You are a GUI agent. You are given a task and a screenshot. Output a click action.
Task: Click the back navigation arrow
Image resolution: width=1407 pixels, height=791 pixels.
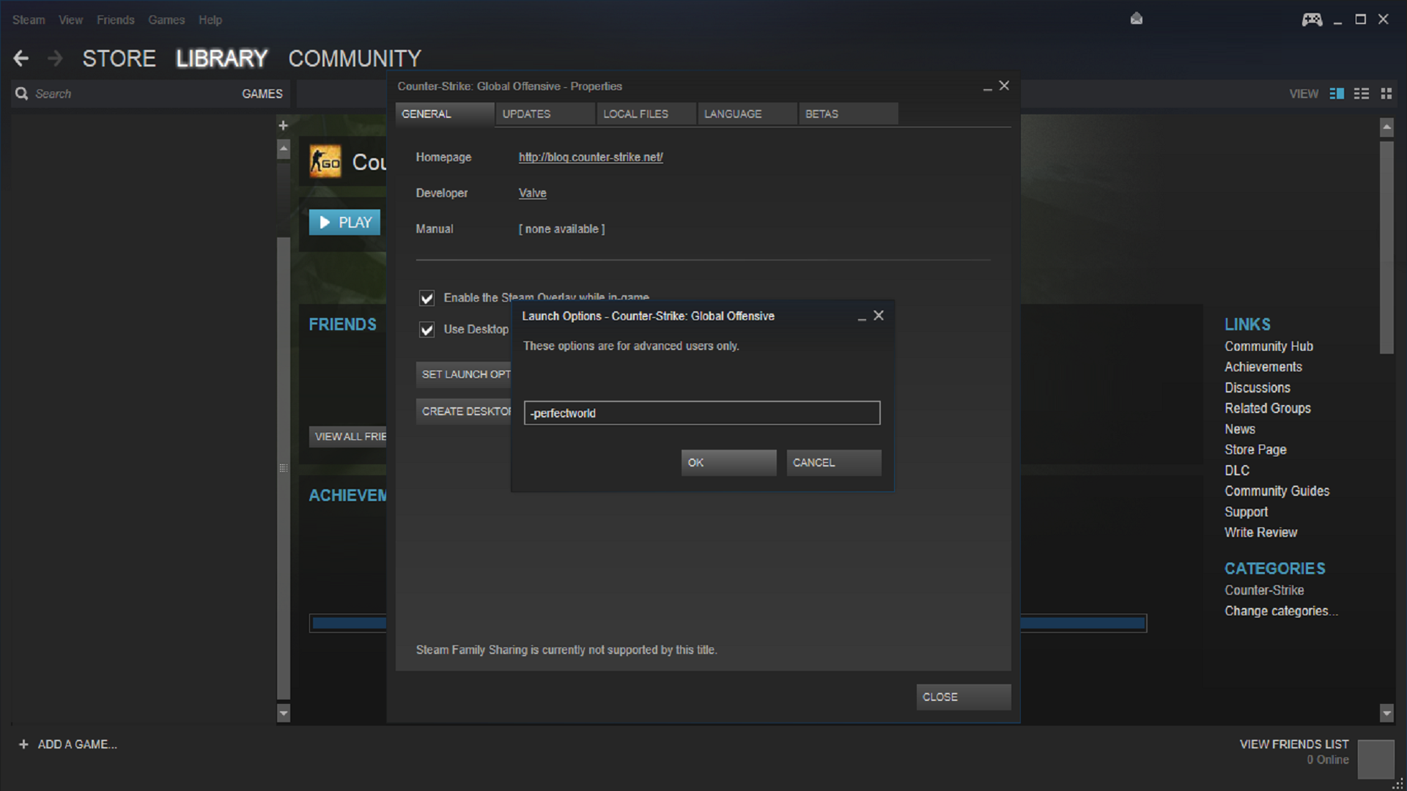point(21,59)
